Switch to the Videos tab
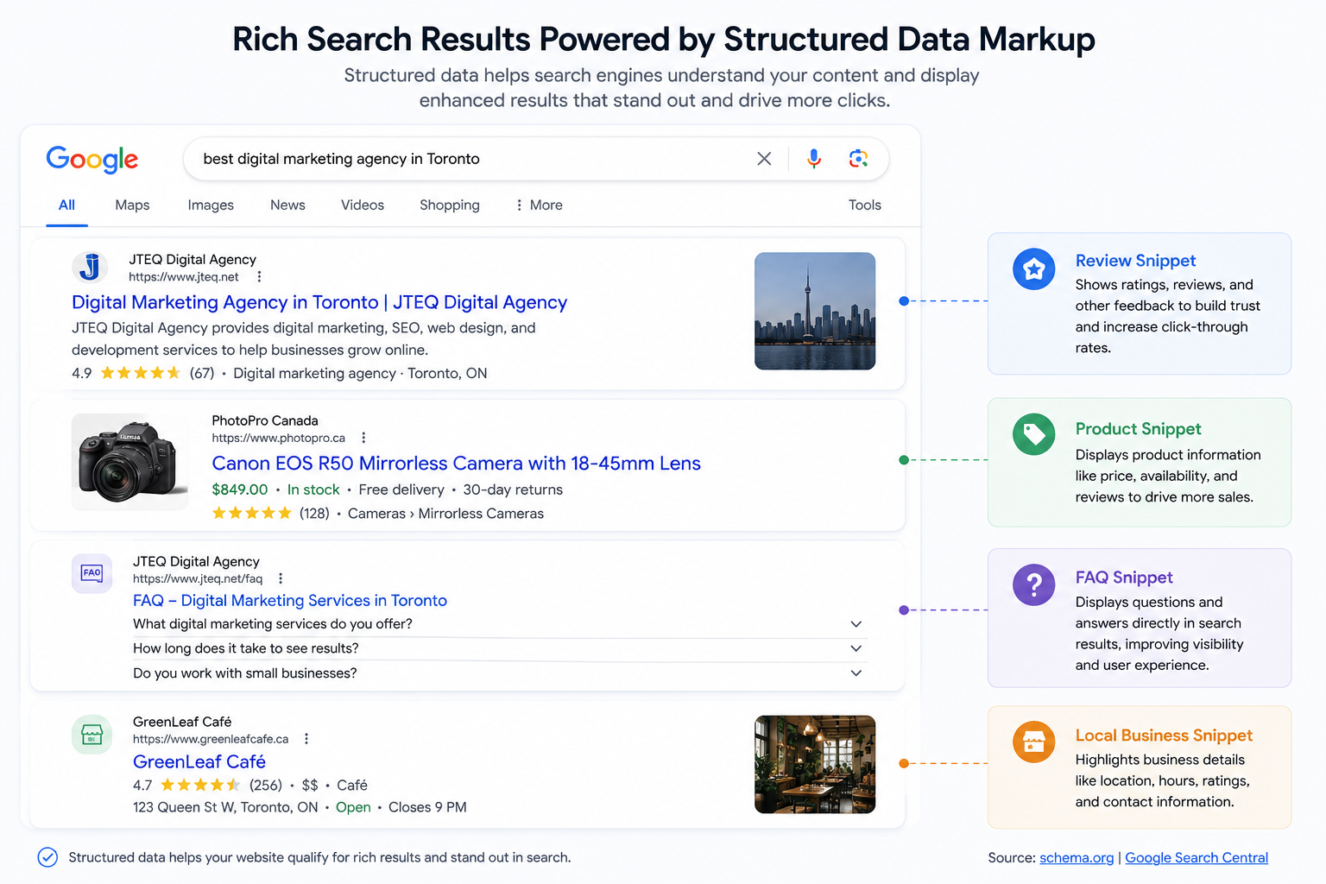1326x884 pixels. pyautogui.click(x=363, y=205)
